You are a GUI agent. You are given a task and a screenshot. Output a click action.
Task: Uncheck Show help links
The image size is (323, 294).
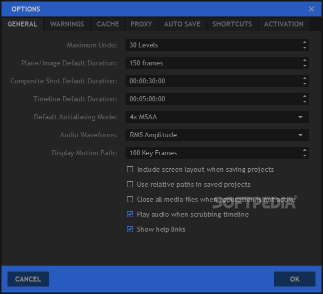130,229
